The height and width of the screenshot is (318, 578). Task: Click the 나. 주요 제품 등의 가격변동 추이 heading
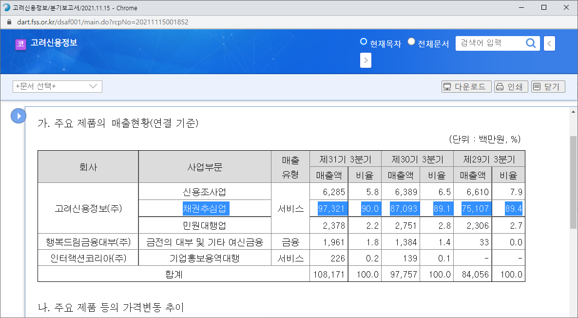pos(111,307)
